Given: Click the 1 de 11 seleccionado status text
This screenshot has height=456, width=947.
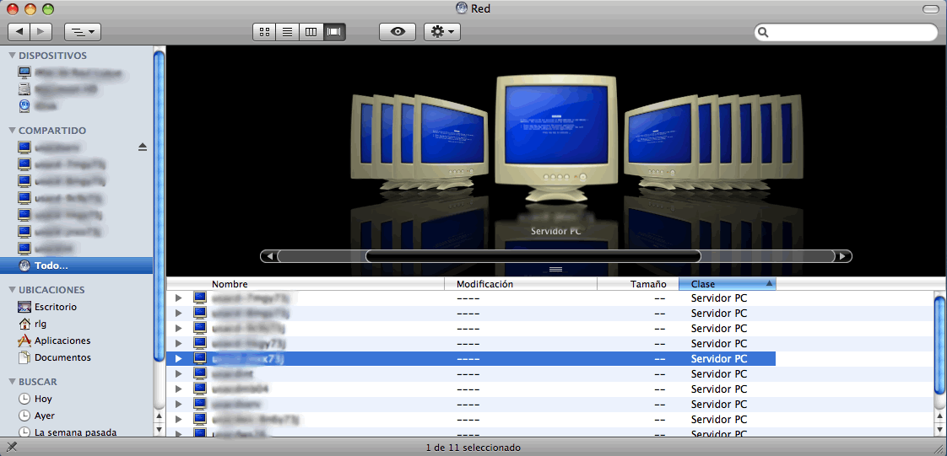Looking at the screenshot, I should tap(473, 448).
